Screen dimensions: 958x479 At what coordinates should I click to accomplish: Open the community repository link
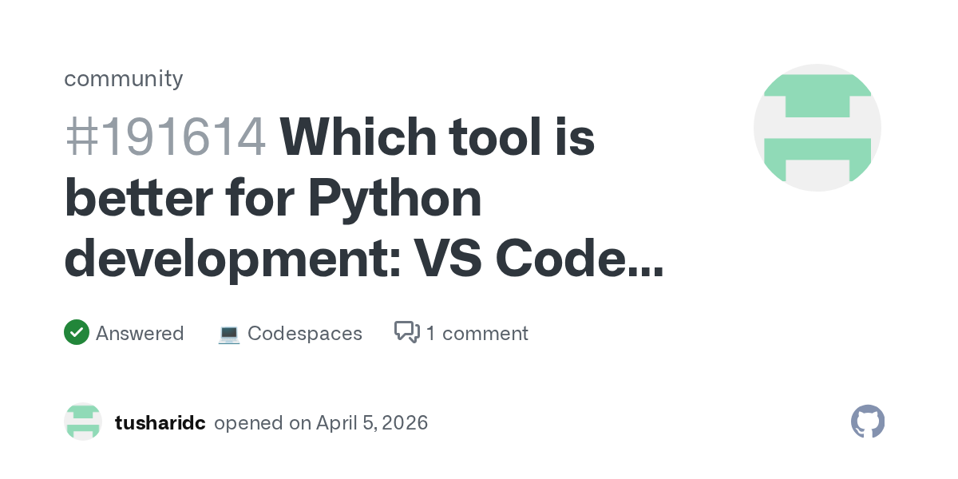[123, 78]
